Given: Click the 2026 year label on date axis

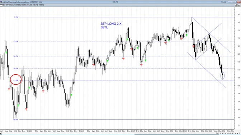Looking at the screenshot, I should coord(185,131).
